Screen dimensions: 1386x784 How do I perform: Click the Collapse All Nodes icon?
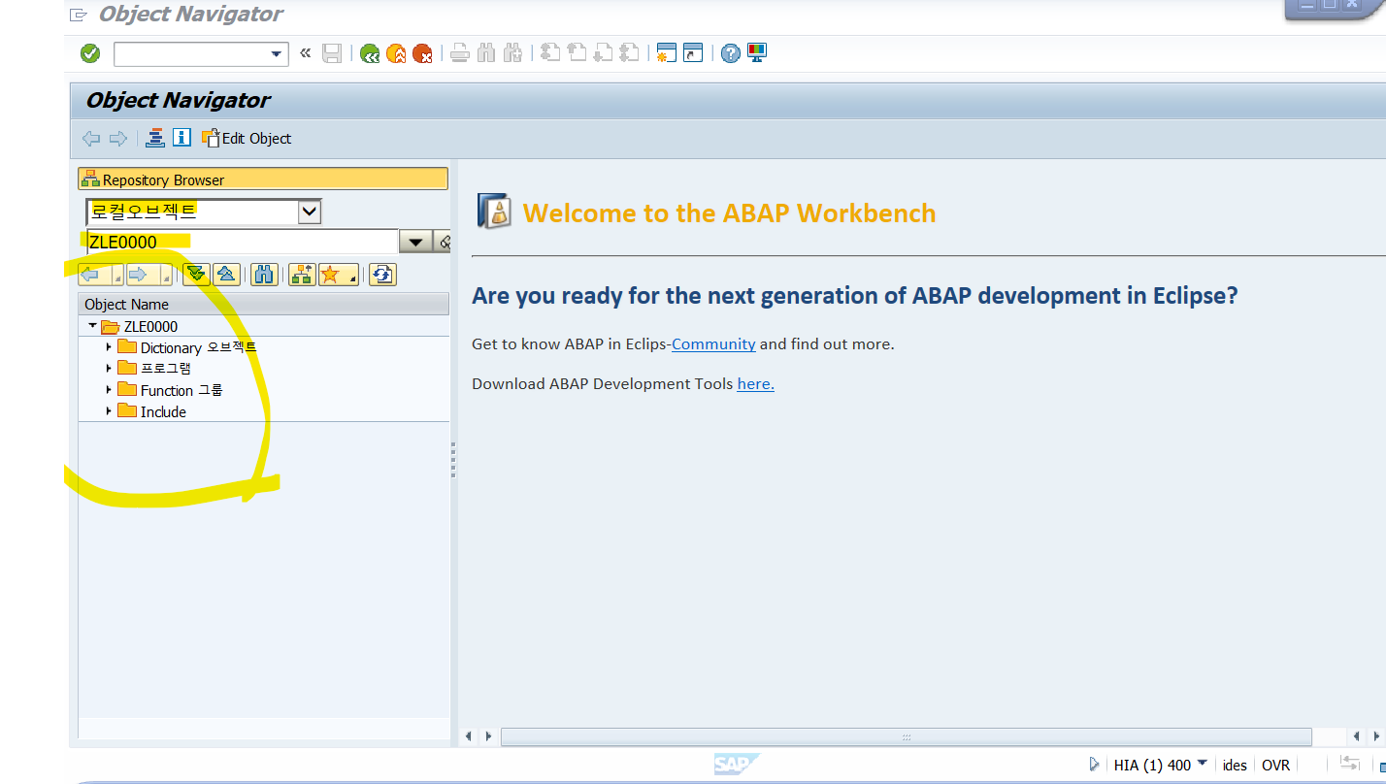[227, 275]
